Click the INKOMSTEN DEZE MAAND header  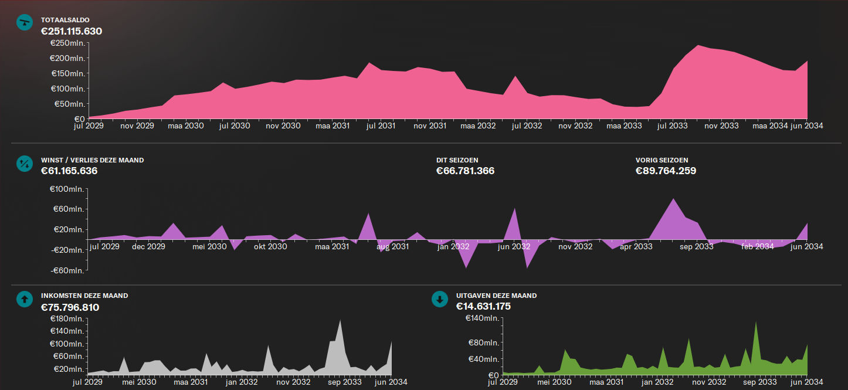[x=84, y=296]
